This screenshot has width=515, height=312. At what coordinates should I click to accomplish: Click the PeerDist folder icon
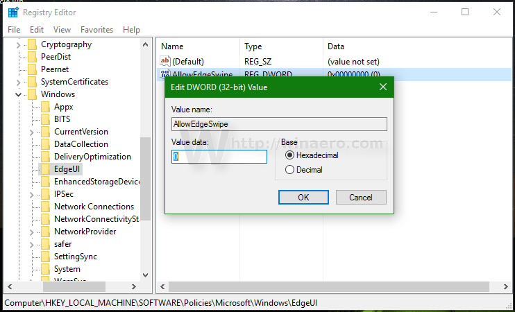pos(32,57)
